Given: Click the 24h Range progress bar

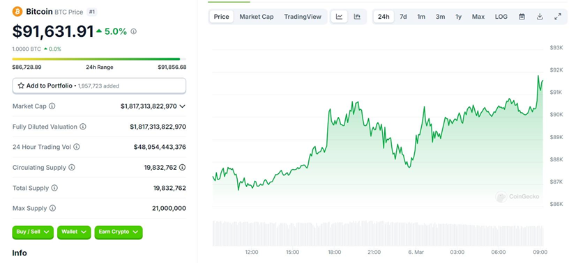Looking at the screenshot, I should (99, 59).
